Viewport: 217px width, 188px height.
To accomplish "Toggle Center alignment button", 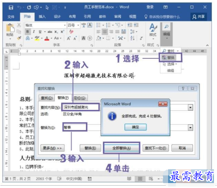I will pos(105,32).
